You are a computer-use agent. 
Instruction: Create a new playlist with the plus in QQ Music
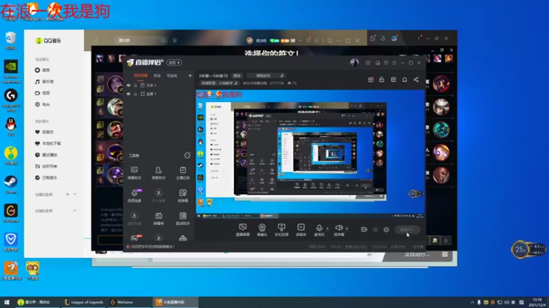[x=67, y=194]
